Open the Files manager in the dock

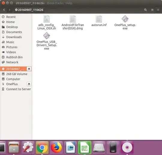click(14, 147)
